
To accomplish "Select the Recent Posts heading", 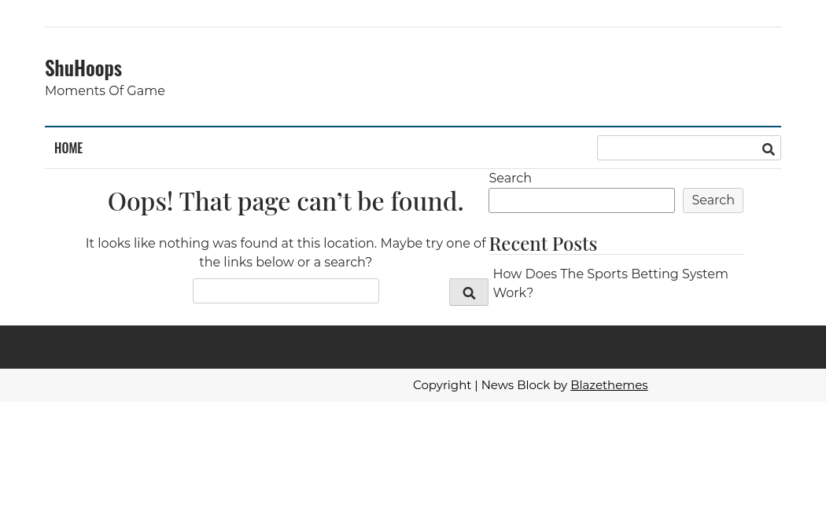I will (x=543, y=243).
